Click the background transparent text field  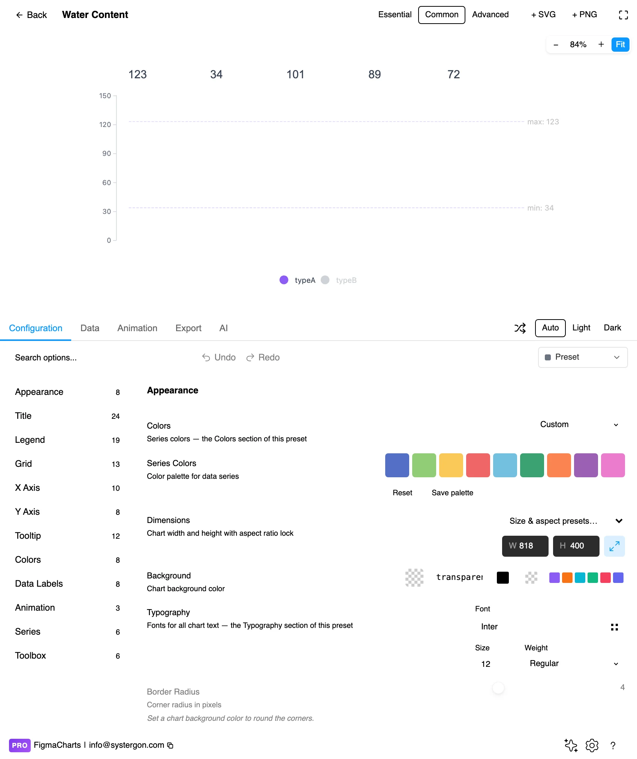459,577
